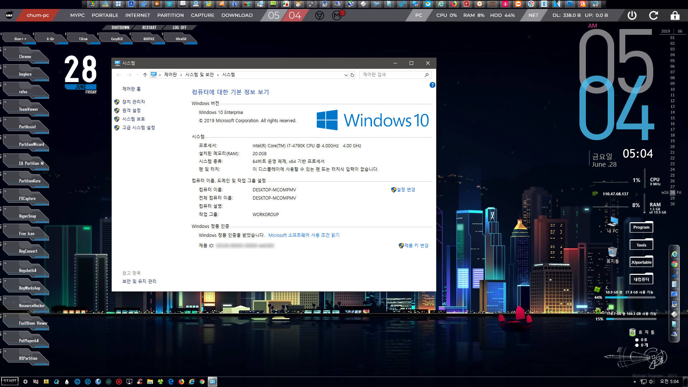Image resolution: width=688 pixels, height=387 pixels.
Task: Open the address bar history dropdown
Action: tap(346, 75)
